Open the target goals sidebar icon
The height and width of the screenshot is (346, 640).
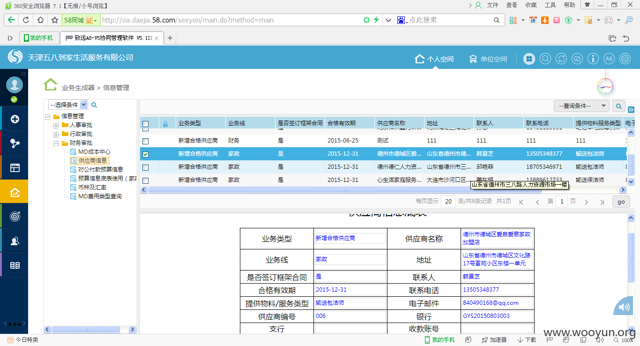click(15, 216)
